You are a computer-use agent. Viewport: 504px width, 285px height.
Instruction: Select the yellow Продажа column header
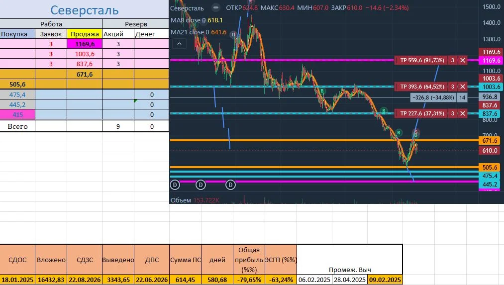[x=85, y=34]
